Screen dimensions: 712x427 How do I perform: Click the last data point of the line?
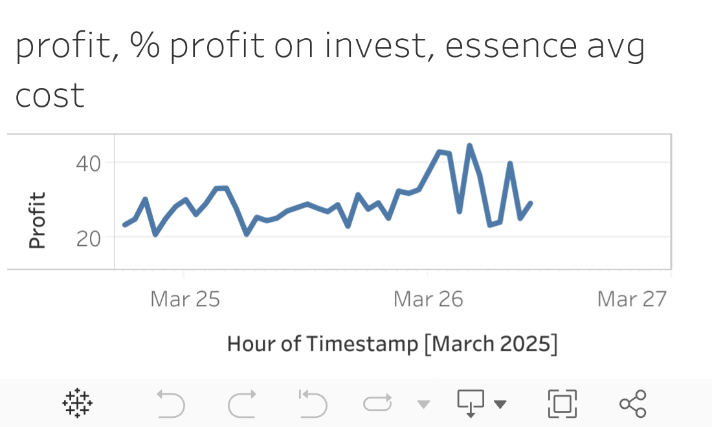(x=531, y=203)
